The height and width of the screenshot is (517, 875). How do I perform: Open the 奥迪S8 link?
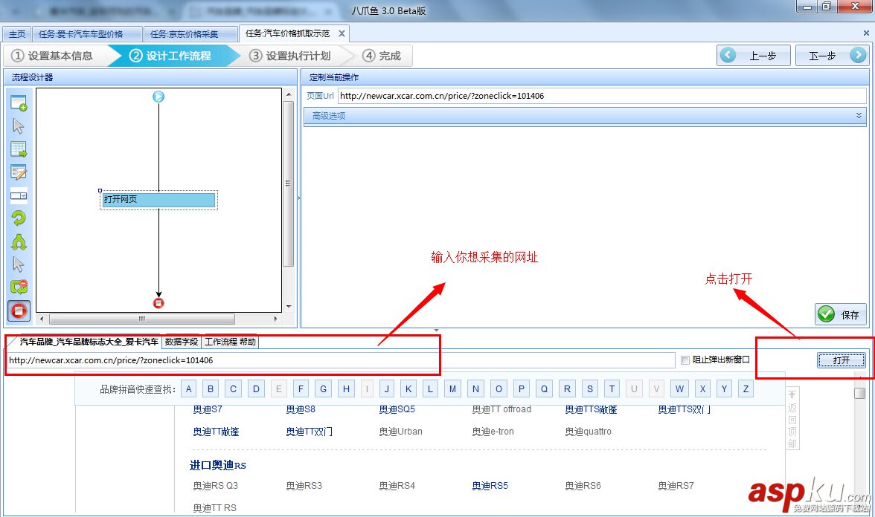[301, 409]
